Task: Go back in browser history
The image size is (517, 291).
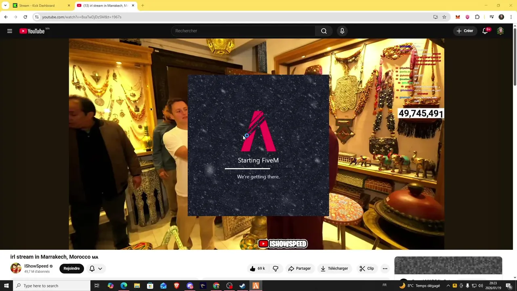Action: (6, 17)
